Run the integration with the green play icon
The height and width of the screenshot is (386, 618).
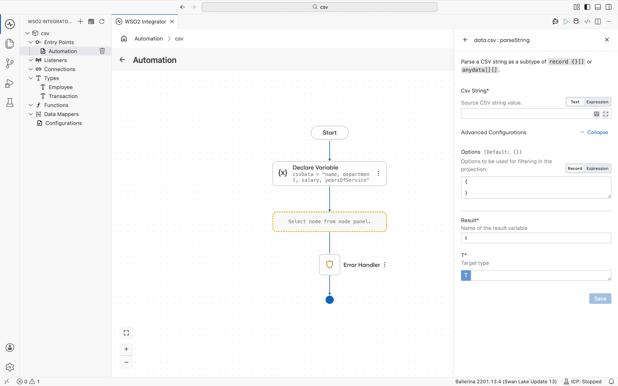pos(566,21)
